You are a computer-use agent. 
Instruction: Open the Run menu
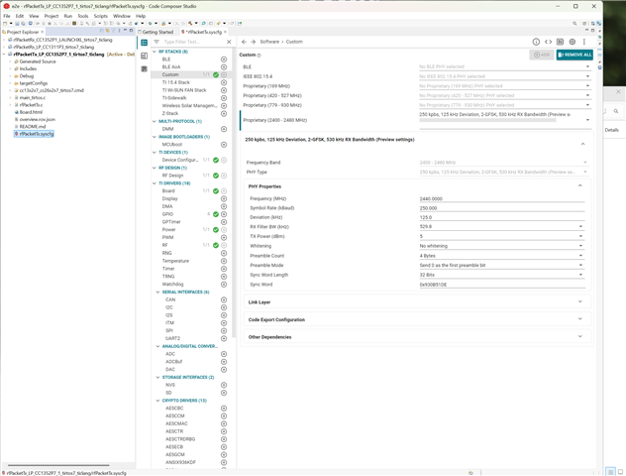point(68,16)
